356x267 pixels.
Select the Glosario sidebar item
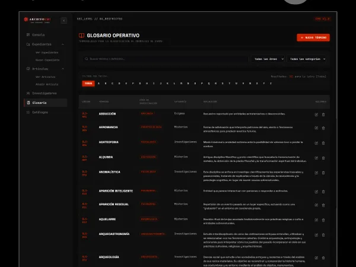[46, 103]
